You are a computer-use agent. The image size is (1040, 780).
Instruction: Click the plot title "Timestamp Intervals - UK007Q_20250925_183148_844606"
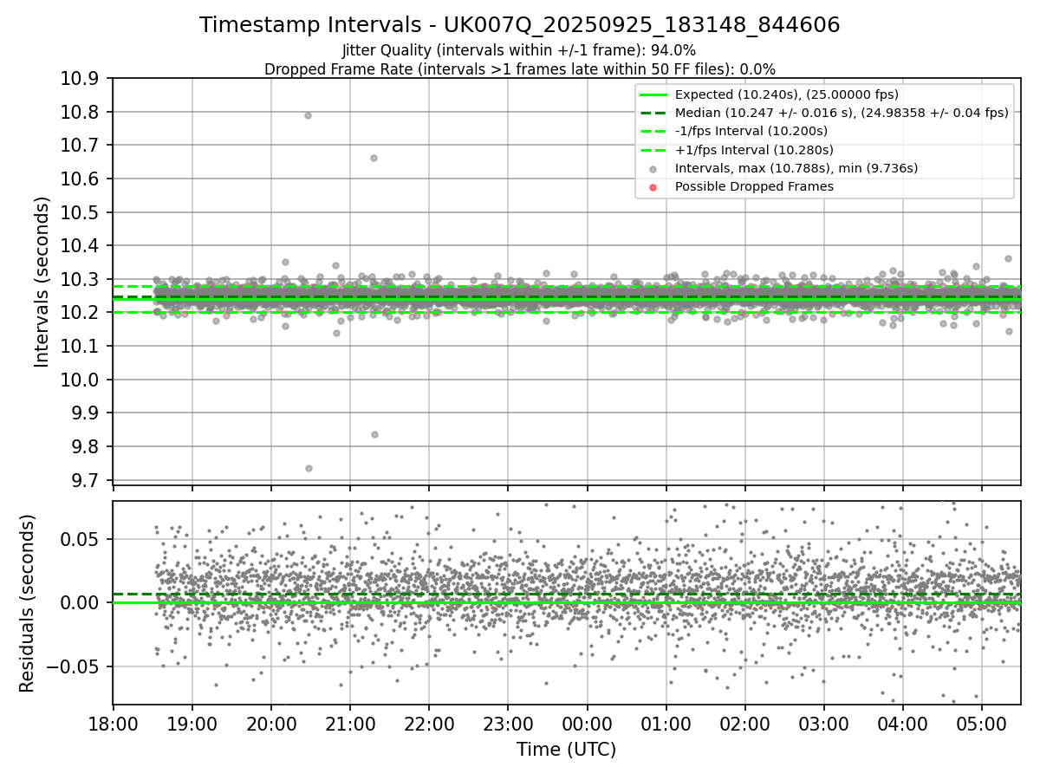[x=520, y=25]
